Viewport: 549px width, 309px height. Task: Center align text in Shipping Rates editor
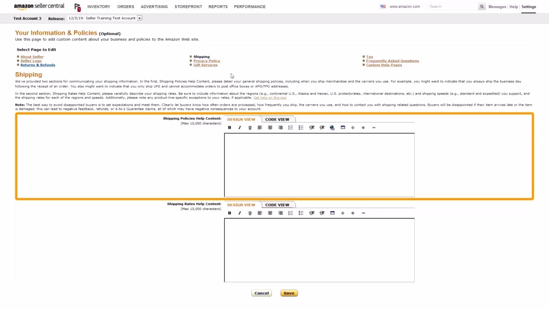(270, 213)
